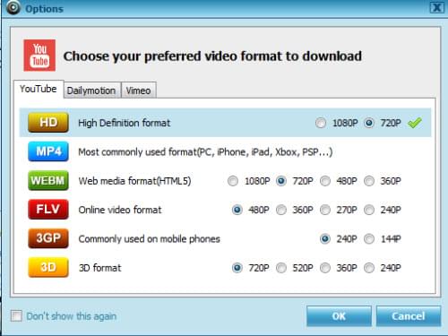Click the WEBM format badge icon
Viewport: 448px width, 336px height.
click(48, 180)
